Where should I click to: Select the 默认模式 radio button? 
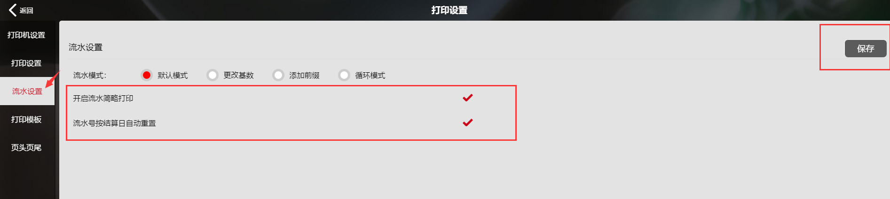click(147, 75)
